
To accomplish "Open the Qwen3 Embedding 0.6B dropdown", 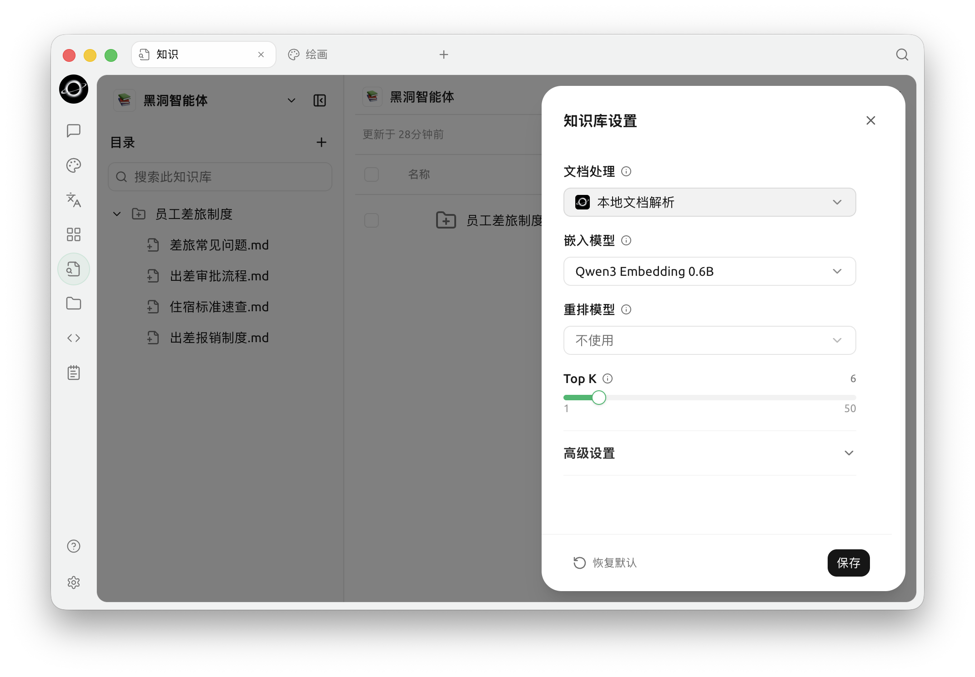I will tap(709, 271).
